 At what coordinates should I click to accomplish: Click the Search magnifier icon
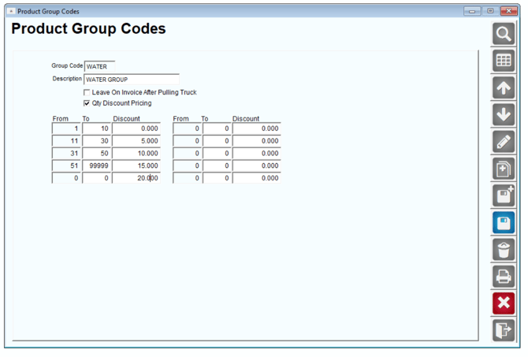pyautogui.click(x=504, y=34)
